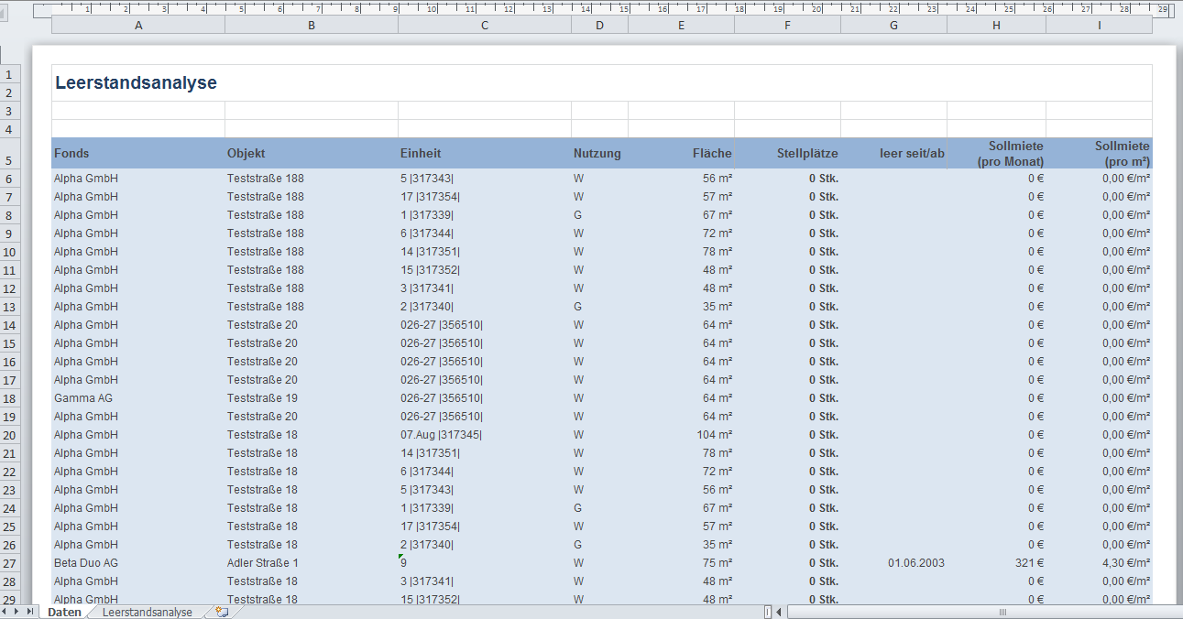Viewport: 1183px width, 619px height.
Task: Click the horizontal scrollbar left arrow
Action: click(779, 612)
